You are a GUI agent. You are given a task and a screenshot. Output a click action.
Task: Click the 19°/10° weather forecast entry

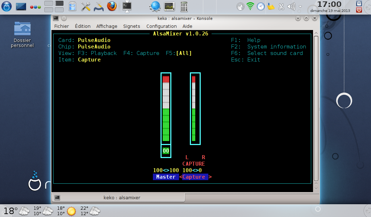click(x=43, y=211)
